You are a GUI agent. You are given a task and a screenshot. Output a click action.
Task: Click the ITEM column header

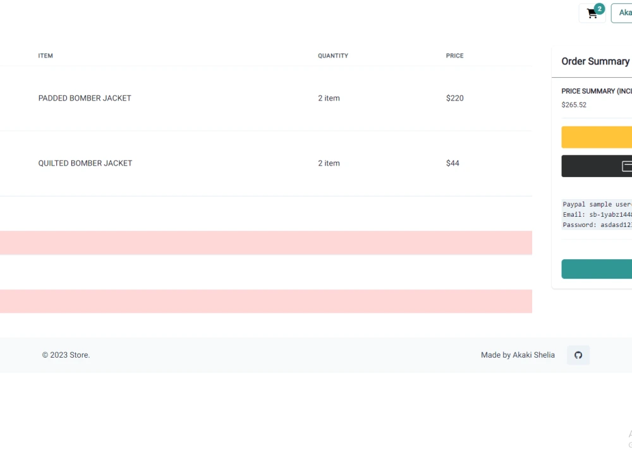[46, 56]
